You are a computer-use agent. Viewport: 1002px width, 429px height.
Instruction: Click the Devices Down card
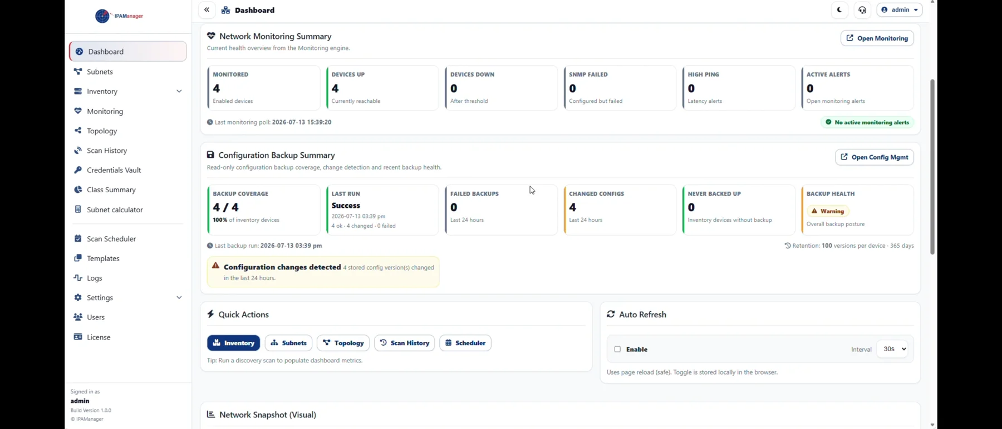pos(501,88)
